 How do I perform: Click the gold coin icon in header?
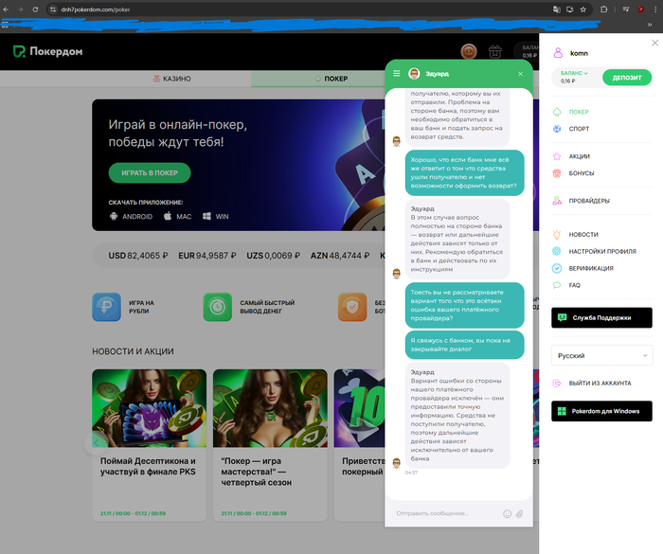pyautogui.click(x=469, y=52)
